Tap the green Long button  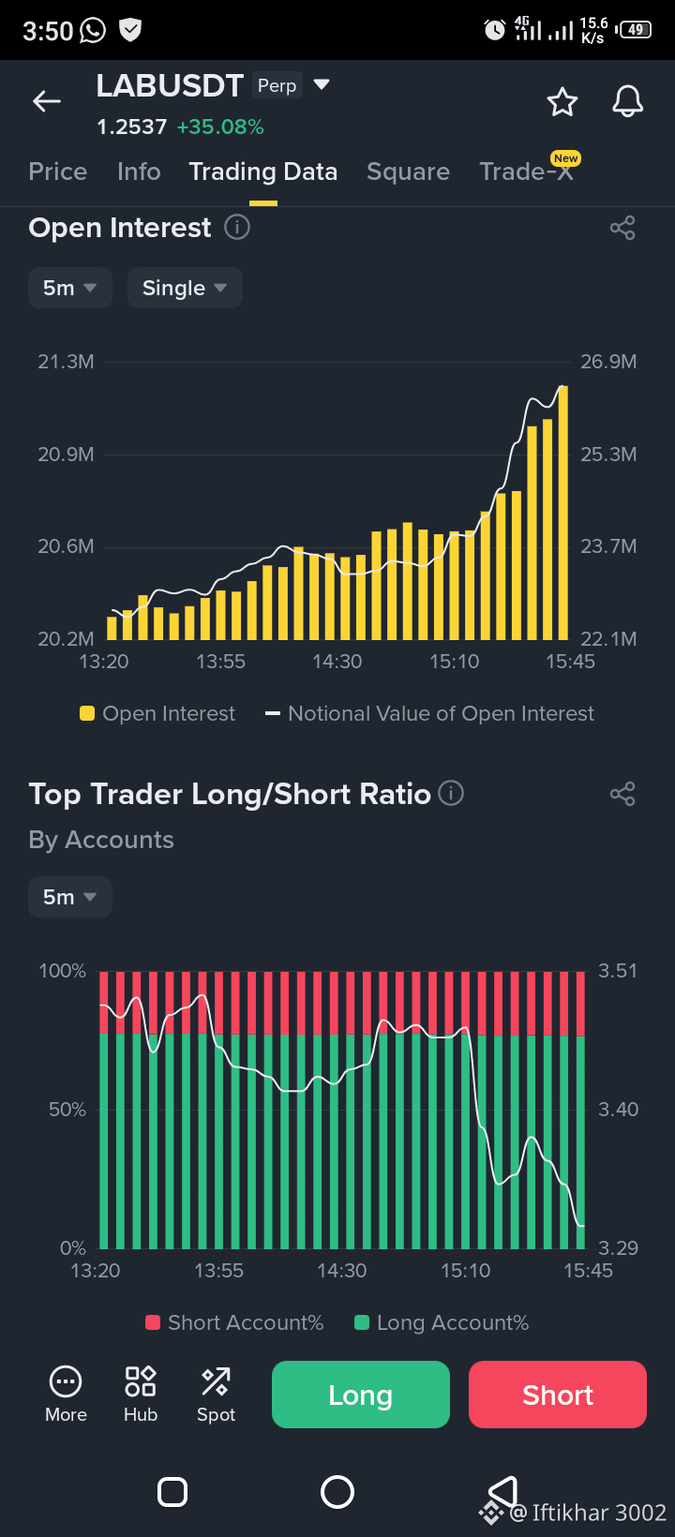[361, 1395]
